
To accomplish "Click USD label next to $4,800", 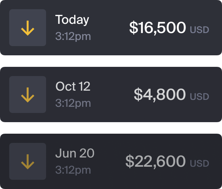I will (199, 96).
